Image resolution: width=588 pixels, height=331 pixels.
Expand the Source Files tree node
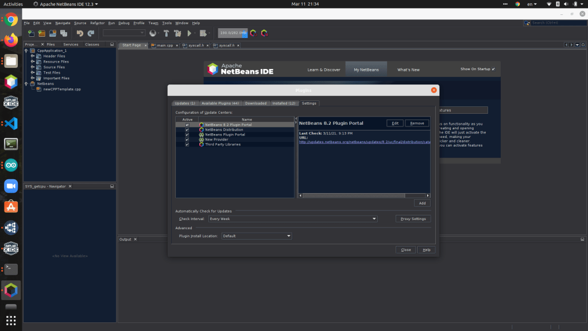tap(33, 67)
